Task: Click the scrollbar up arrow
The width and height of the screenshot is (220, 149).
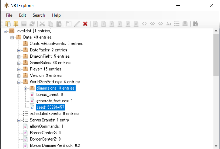Action: [216, 31]
